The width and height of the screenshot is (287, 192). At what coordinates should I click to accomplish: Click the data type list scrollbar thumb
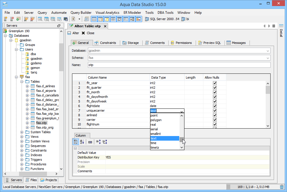pyautogui.click(x=182, y=140)
